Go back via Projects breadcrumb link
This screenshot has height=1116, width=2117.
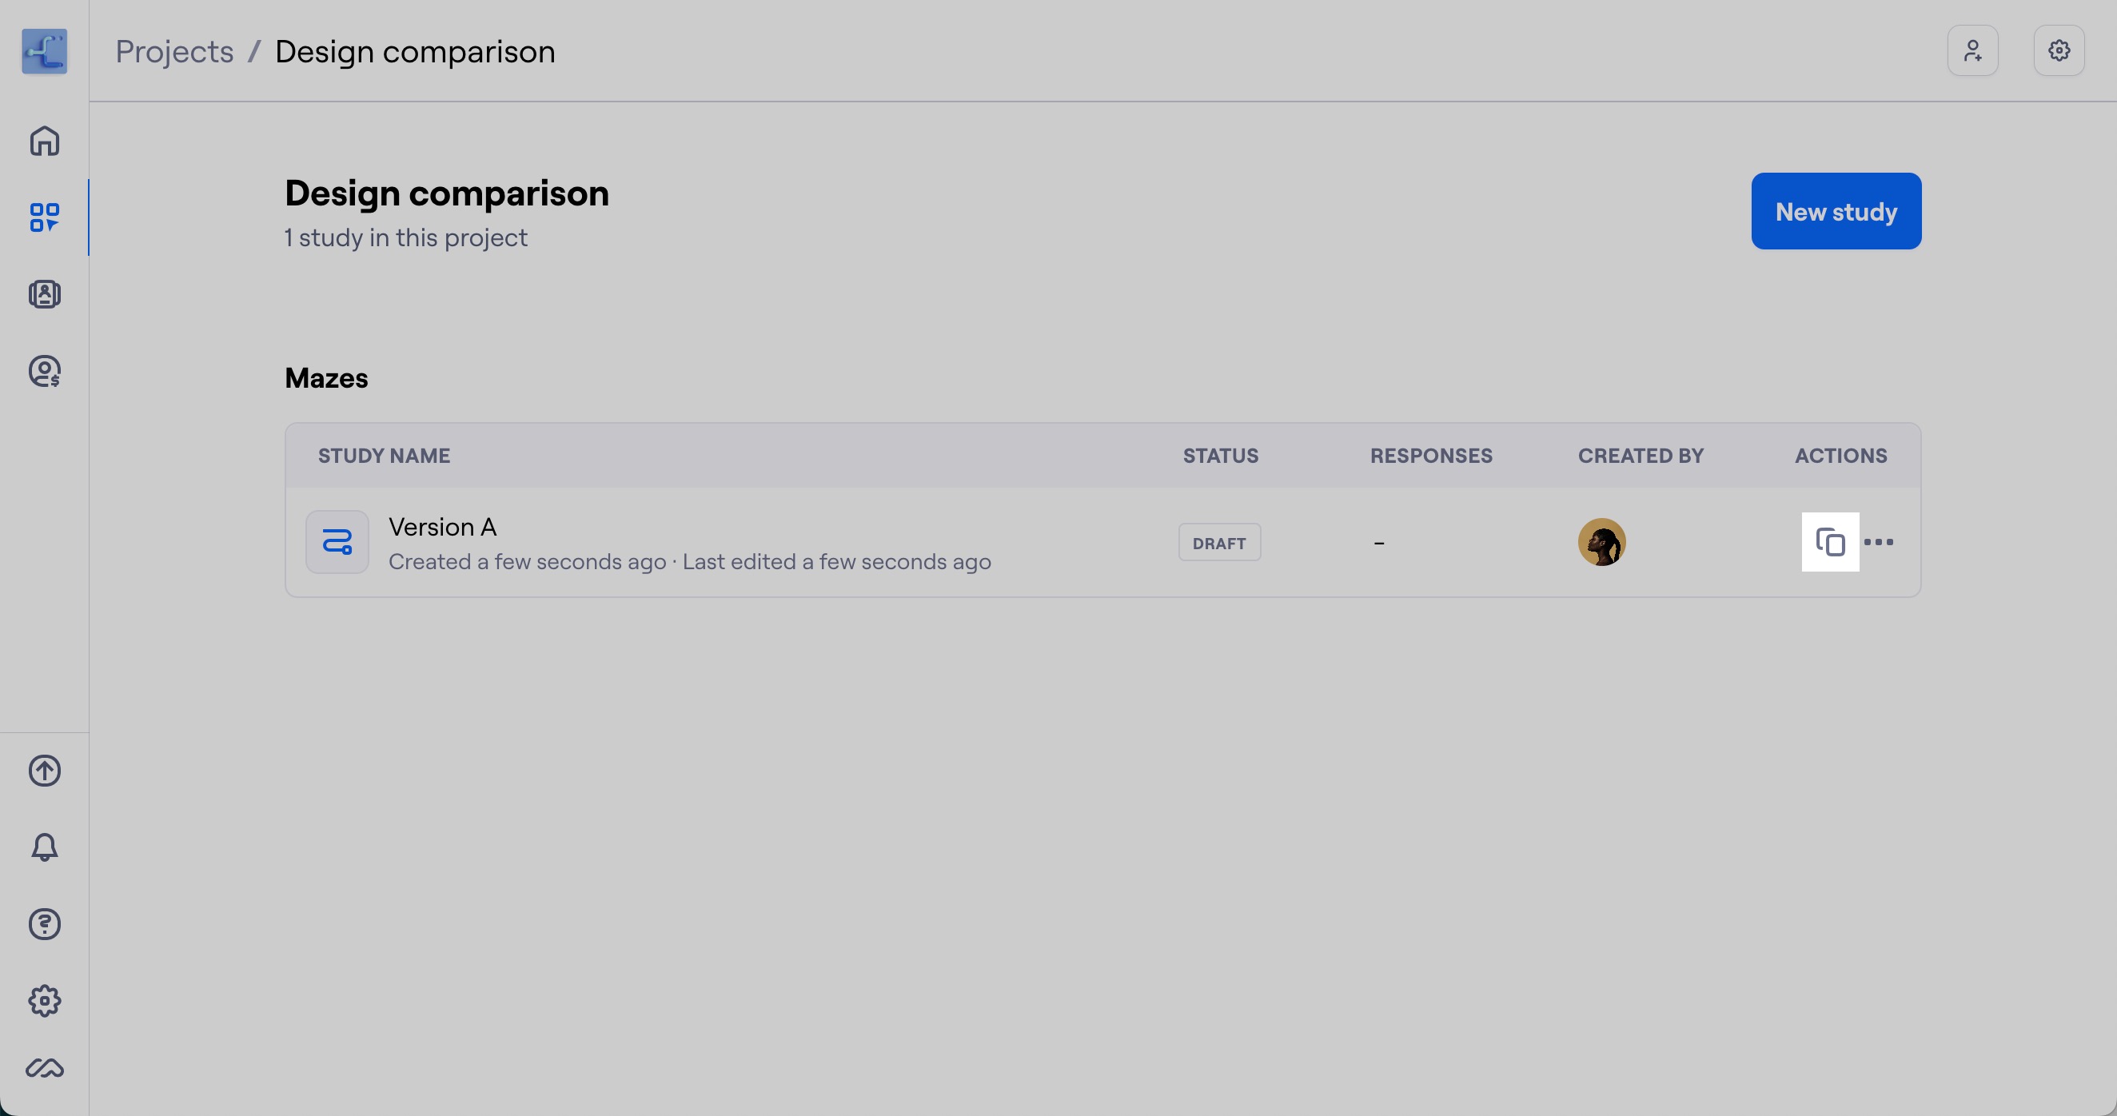click(x=174, y=52)
